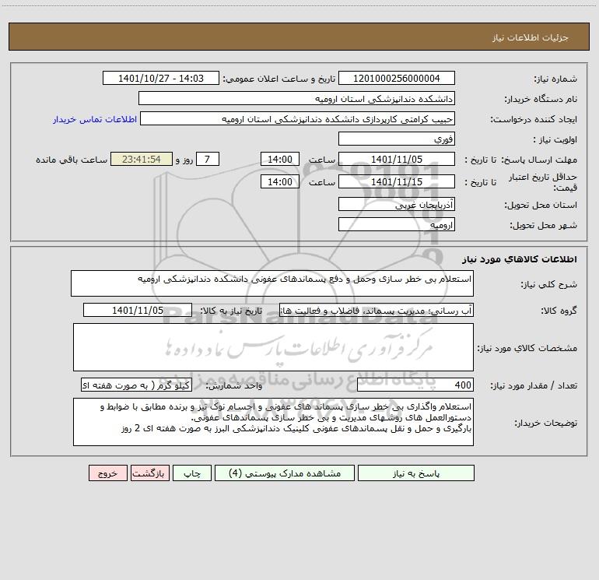599x580 pixels.
Task: Click the اطلاعات کالاهای مورد نیاز section heading
Action: (x=519, y=259)
